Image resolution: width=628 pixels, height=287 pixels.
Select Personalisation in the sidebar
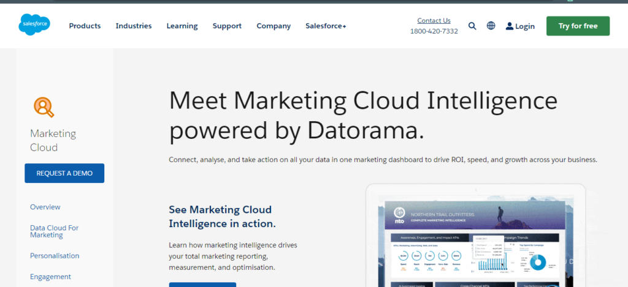pyautogui.click(x=55, y=256)
